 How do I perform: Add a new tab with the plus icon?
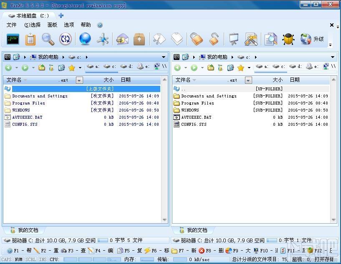61,16
